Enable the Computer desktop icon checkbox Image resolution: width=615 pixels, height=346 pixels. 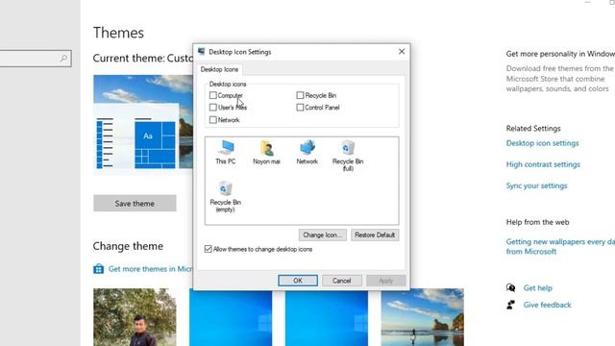[213, 95]
